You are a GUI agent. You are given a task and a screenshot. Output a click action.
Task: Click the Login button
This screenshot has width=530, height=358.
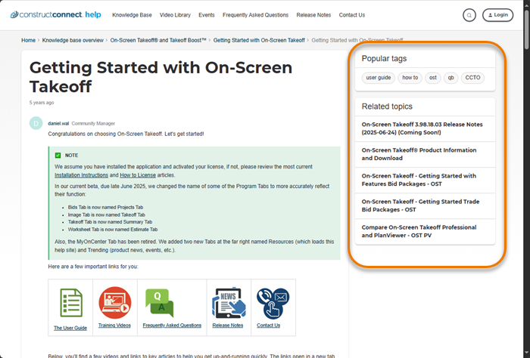click(497, 15)
